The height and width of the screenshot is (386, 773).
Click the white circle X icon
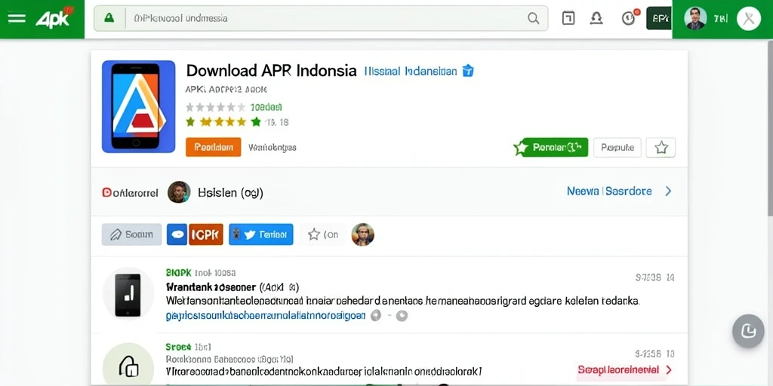pos(749,19)
